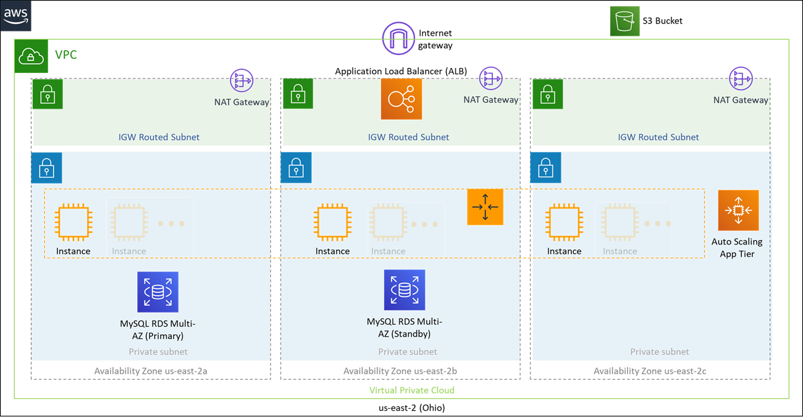Click blue private subnet lock in us-east-2a
Image resolution: width=803 pixels, height=420 pixels.
click(x=47, y=168)
